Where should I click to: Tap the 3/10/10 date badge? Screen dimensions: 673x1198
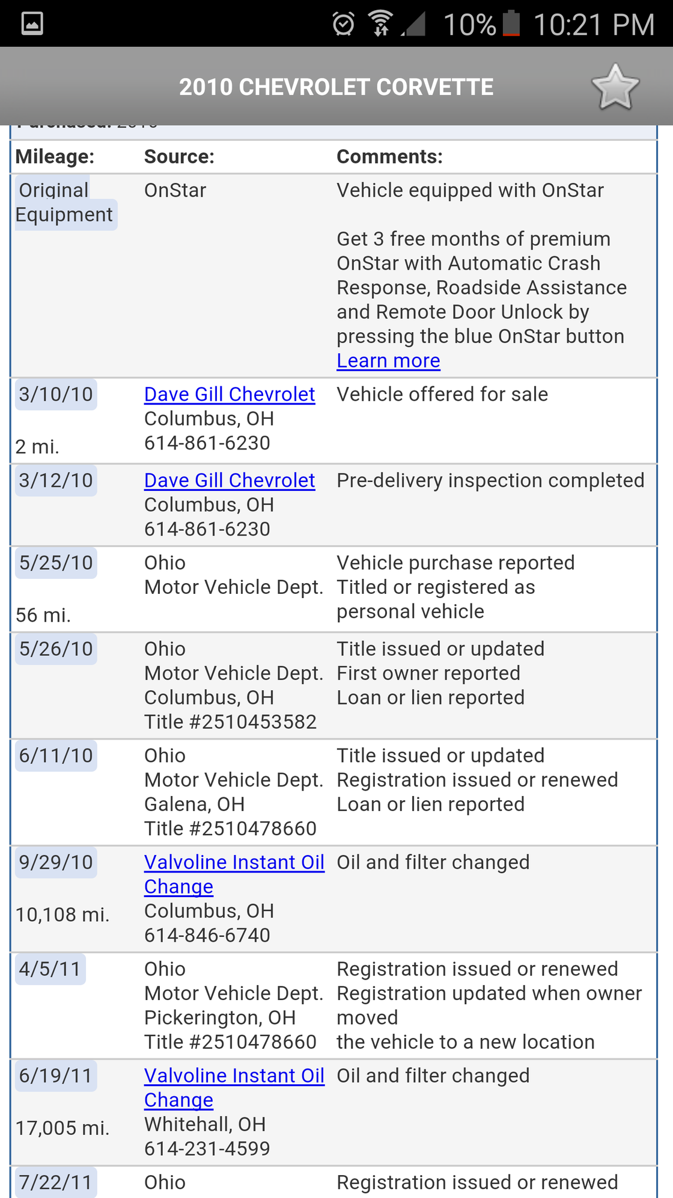pyautogui.click(x=56, y=395)
